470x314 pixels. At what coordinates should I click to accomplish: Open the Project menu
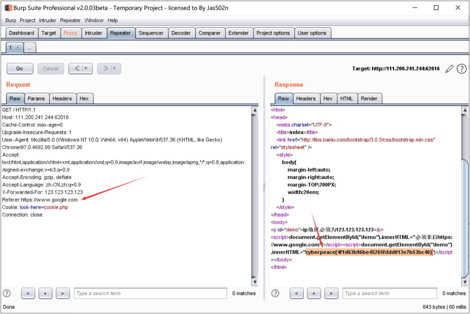[x=27, y=20]
